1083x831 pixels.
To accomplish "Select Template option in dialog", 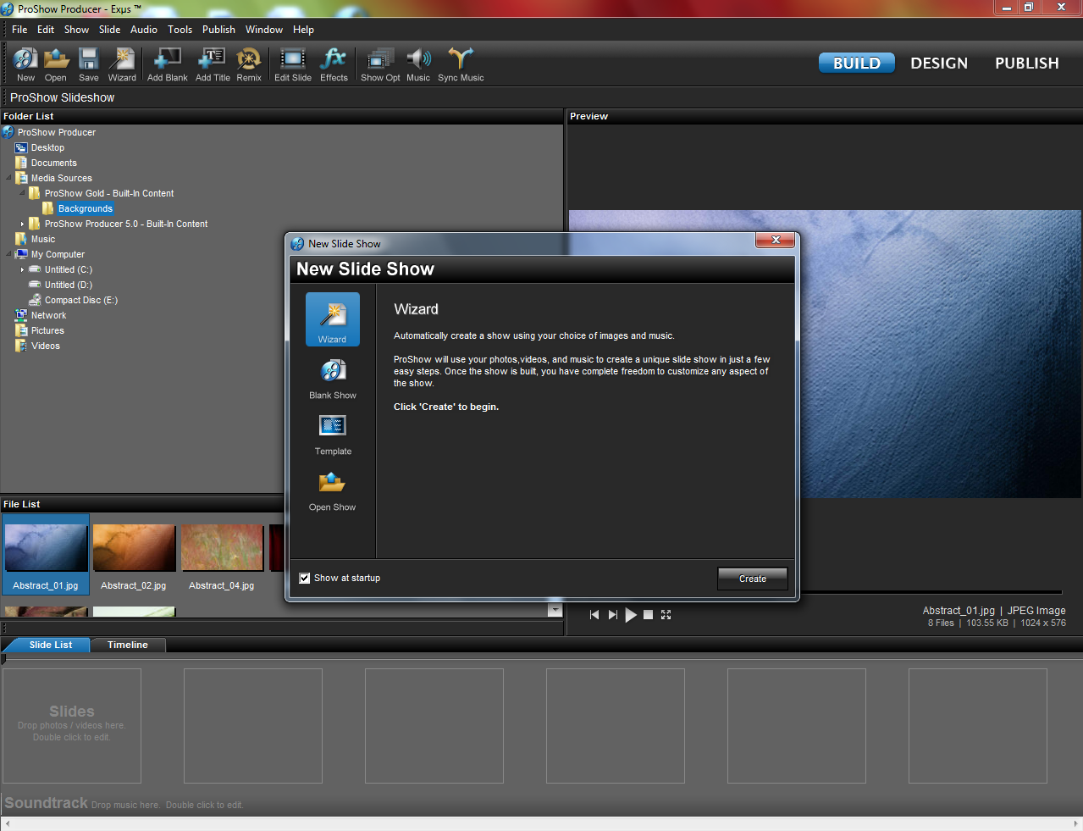I will [333, 435].
